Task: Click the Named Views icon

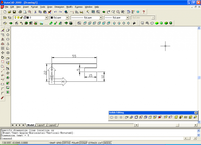Action: [79, 23]
